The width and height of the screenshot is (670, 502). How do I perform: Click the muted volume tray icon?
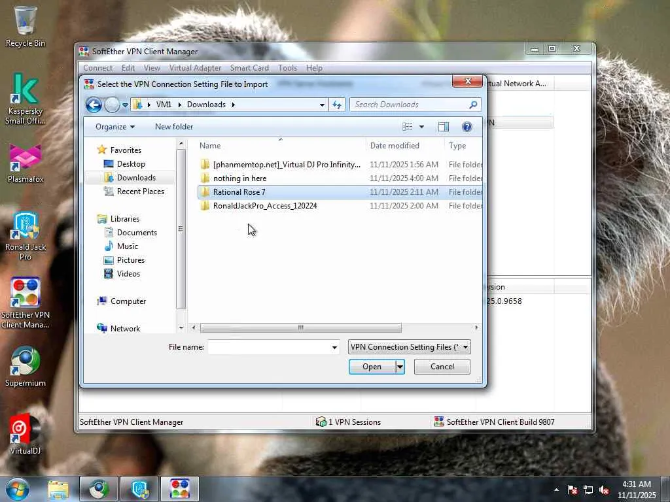point(604,490)
